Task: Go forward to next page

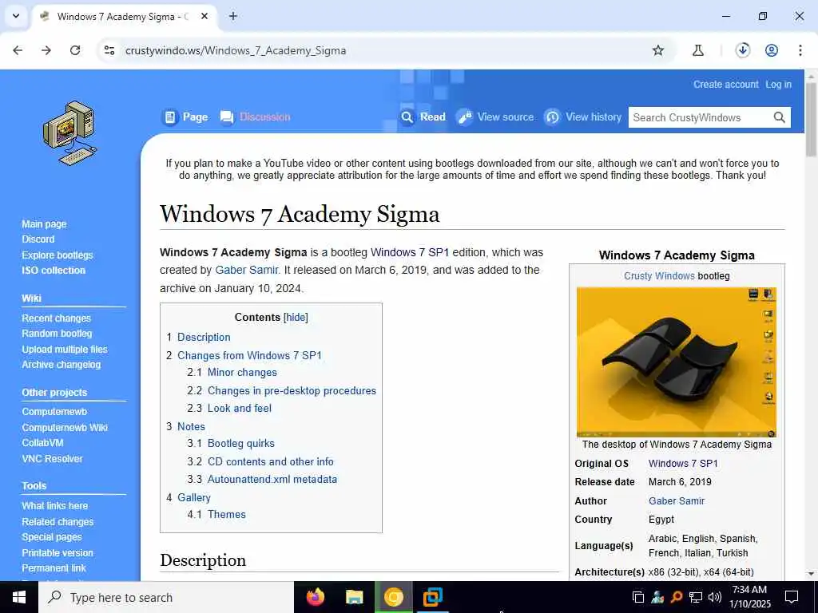Action: [46, 50]
